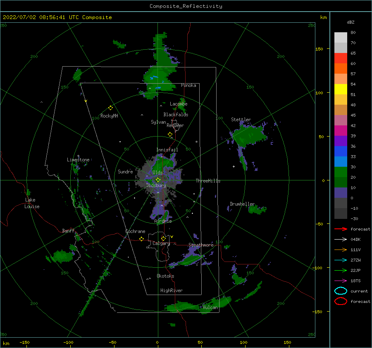Click the cyan 27ZW arrow in legend
The height and width of the screenshot is (348, 372).
[x=341, y=260]
